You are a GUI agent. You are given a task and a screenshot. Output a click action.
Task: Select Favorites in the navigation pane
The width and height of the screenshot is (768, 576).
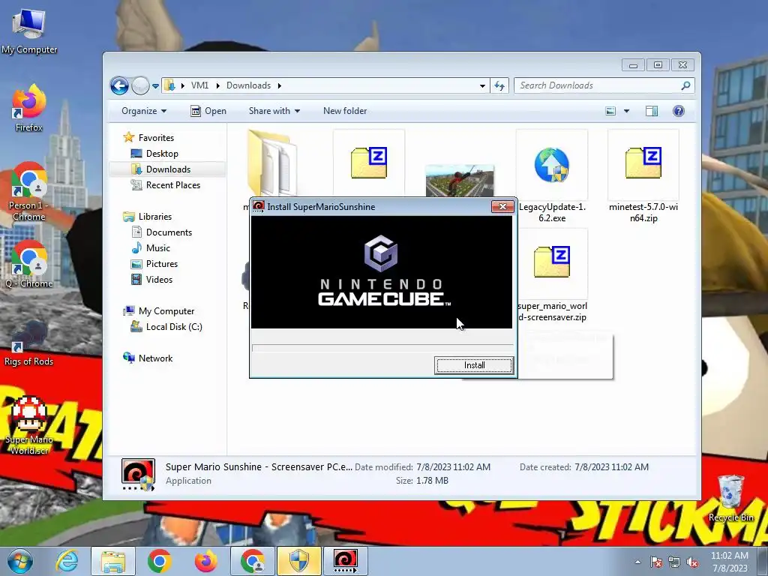pos(149,138)
